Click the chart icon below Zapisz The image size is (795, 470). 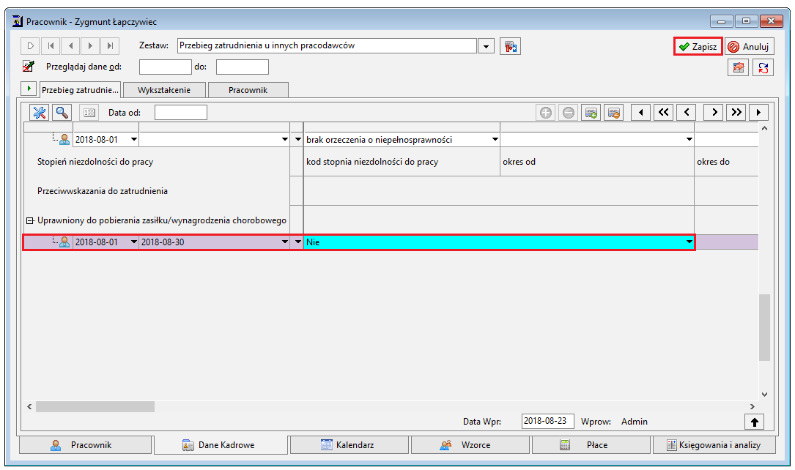[739, 67]
